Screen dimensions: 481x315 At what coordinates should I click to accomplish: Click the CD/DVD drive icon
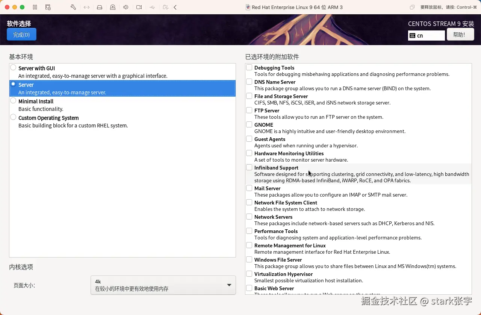tap(113, 7)
